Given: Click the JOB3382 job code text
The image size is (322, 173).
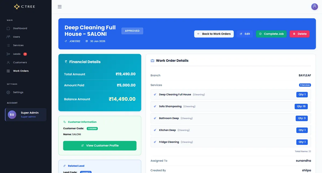Looking at the screenshot, I should (x=75, y=41).
